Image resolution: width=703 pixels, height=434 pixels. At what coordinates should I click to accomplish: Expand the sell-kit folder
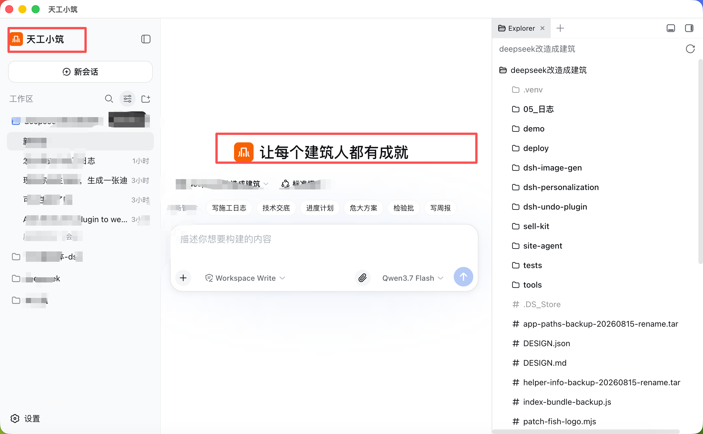pos(530,226)
